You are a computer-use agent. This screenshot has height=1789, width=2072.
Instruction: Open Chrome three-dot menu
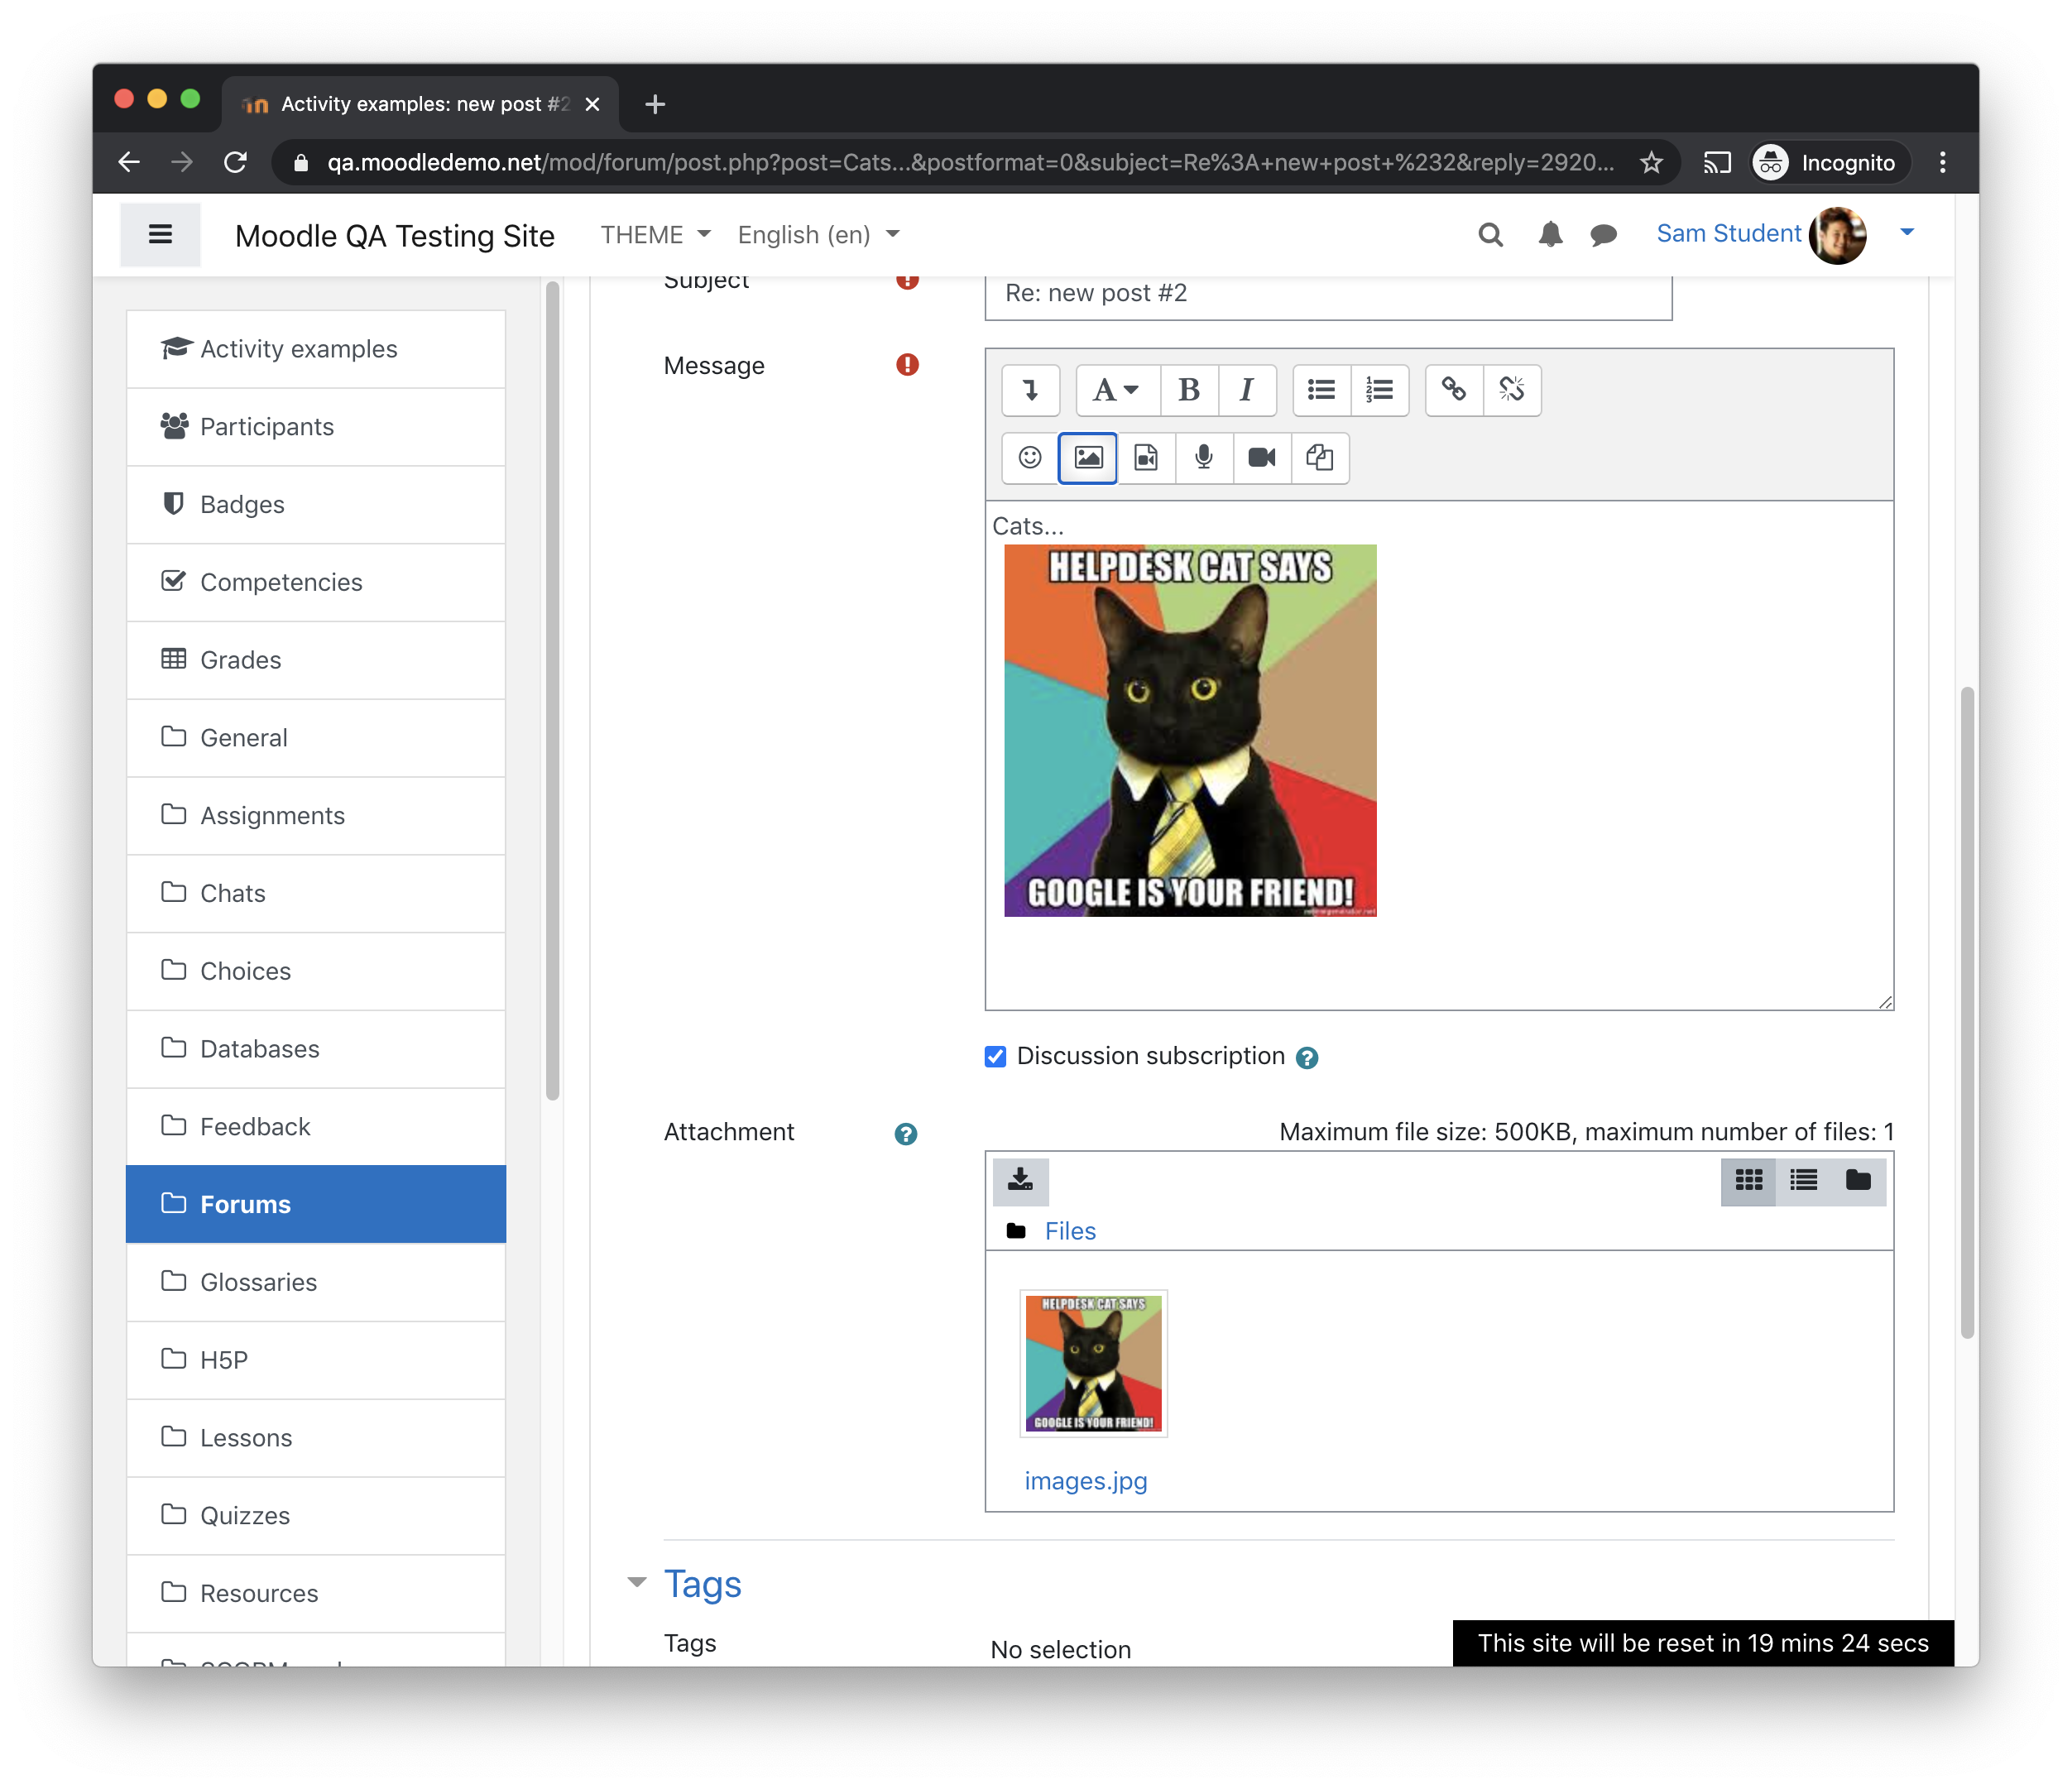[x=1942, y=163]
